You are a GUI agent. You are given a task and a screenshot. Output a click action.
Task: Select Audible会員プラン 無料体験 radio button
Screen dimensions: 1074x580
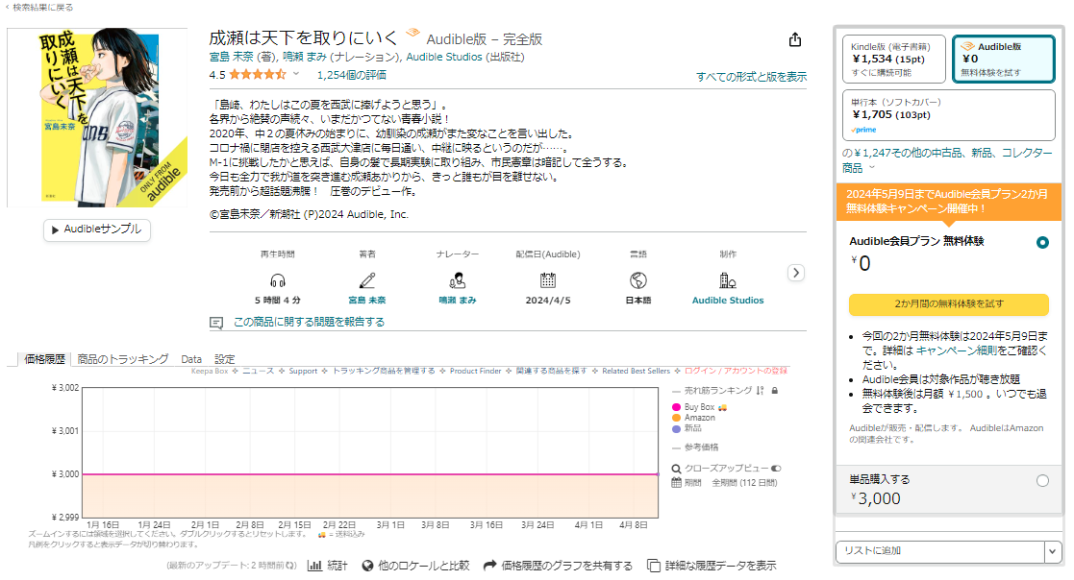click(x=1042, y=242)
